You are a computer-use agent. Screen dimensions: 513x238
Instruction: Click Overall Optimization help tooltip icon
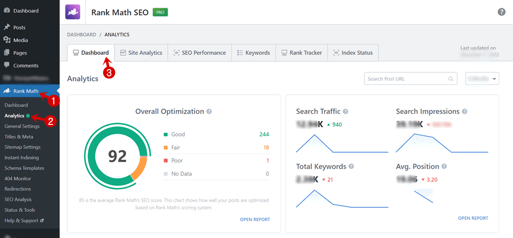(x=209, y=112)
